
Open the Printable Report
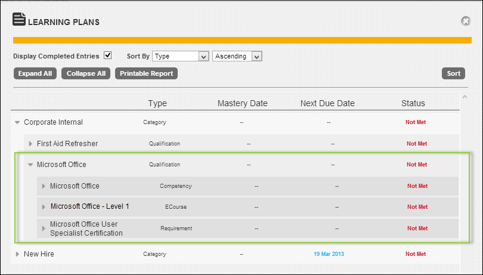click(146, 73)
